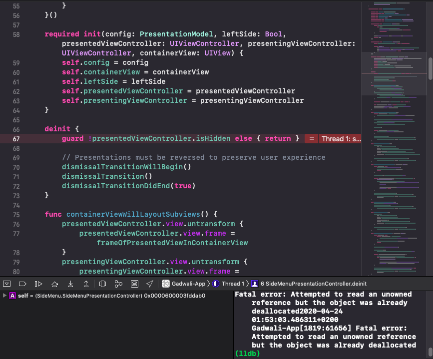The image size is (433, 359).
Task: Open the SideMenuPresentationController.deinit stack frame breadcrumb
Action: pyautogui.click(x=309, y=284)
